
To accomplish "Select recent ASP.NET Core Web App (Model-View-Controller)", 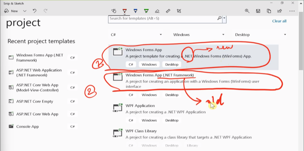I will pyautogui.click(x=43, y=87).
